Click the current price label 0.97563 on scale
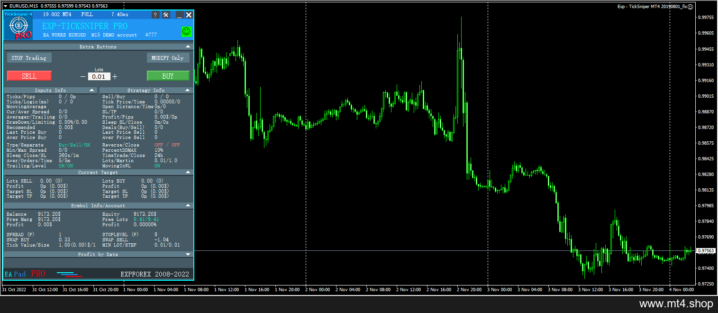Screen dimensions: 718x313 [x=705, y=251]
